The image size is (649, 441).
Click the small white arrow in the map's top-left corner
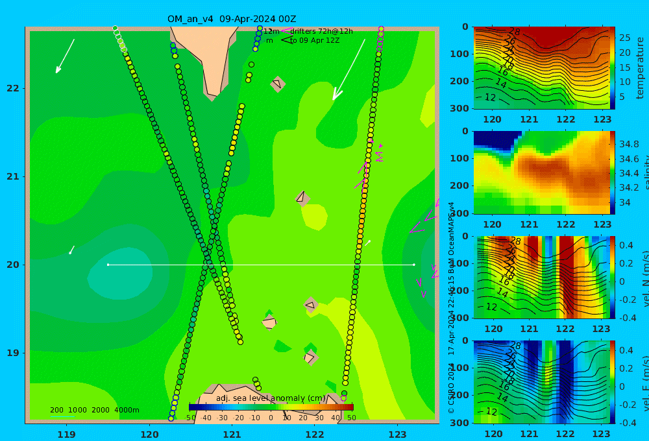point(65,56)
